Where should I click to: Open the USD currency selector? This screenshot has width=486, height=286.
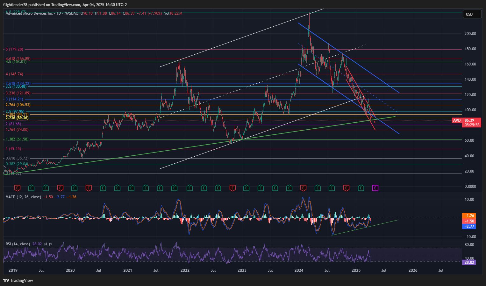[472, 14]
